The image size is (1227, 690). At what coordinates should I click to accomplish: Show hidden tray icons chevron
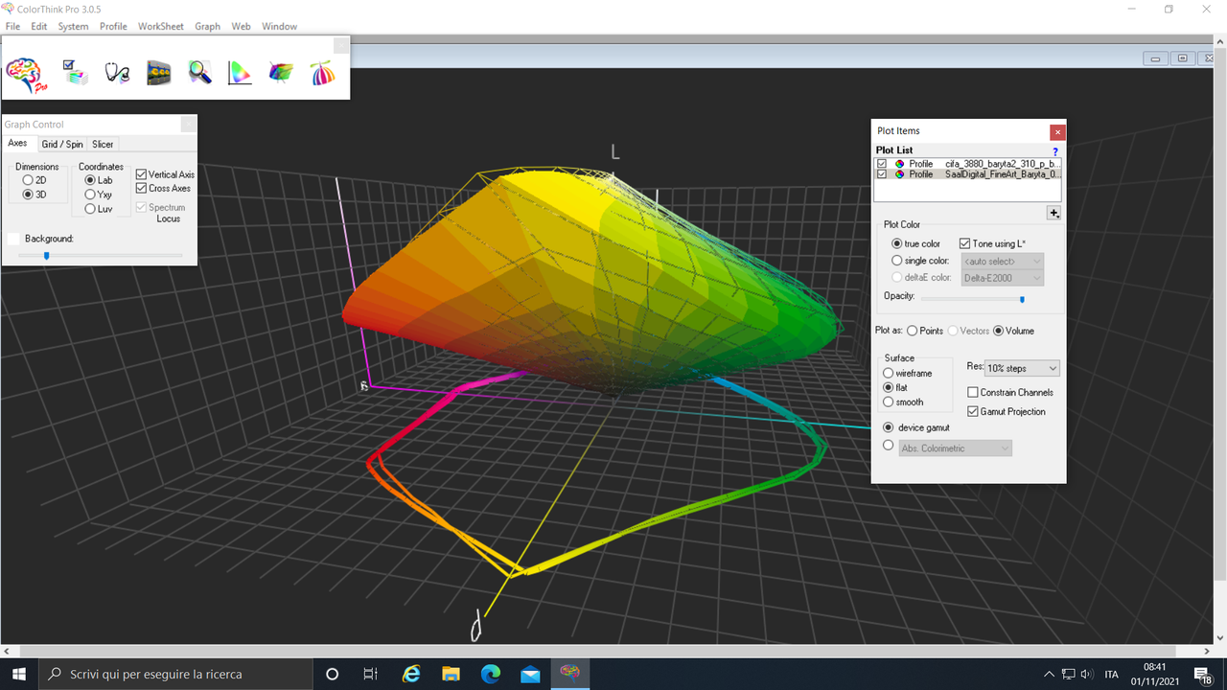[1050, 675]
